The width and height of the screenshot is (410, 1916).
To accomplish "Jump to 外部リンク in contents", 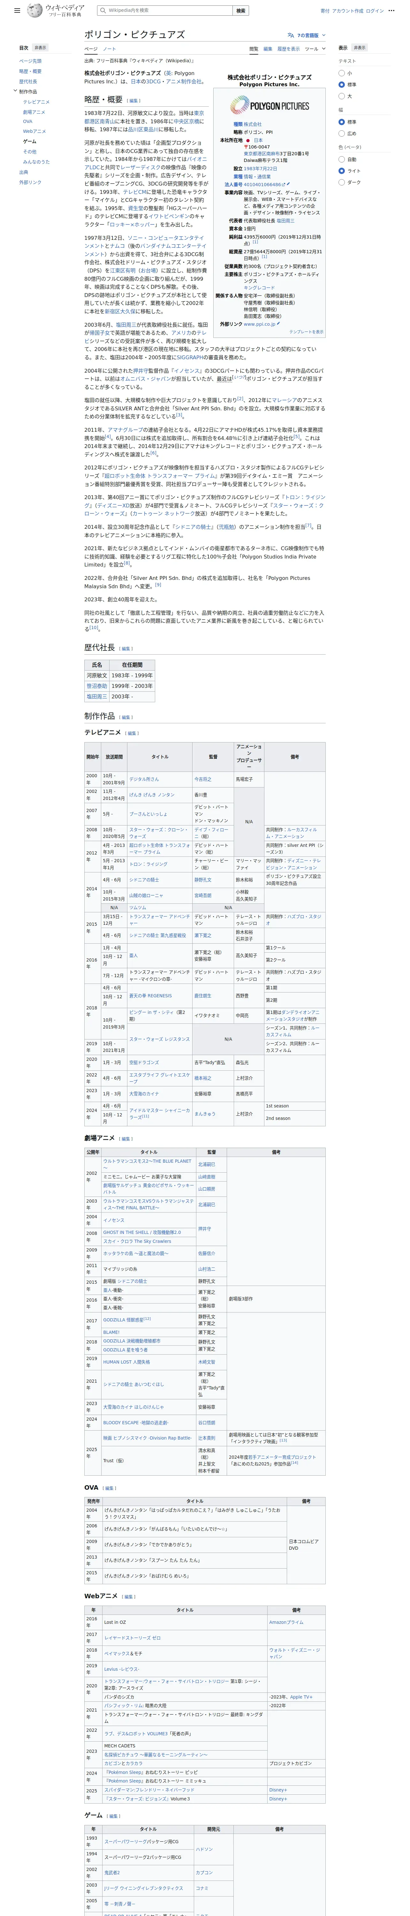I will 31,182.
